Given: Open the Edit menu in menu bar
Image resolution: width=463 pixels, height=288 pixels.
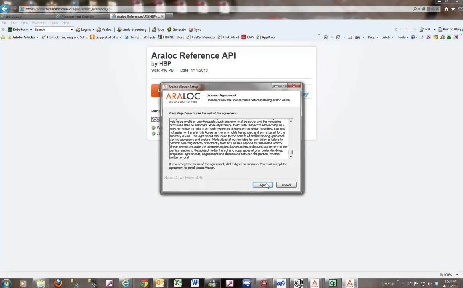Looking at the screenshot, I should point(14,23).
